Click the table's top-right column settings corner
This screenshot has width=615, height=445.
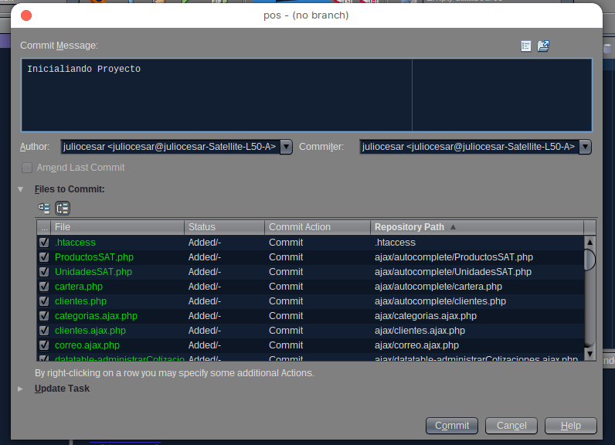tap(590, 227)
